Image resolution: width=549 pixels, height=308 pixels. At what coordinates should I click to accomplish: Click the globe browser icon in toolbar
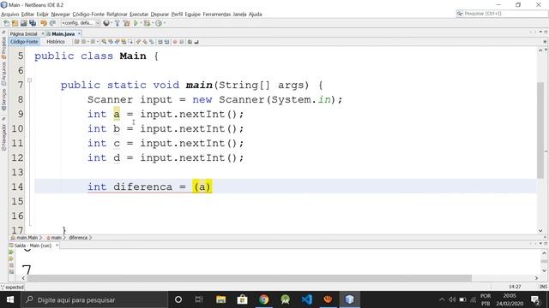106,23
